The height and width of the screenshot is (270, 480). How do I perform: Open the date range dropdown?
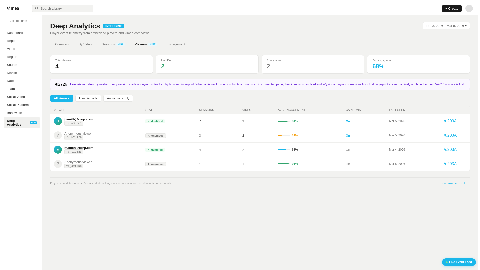[x=446, y=26]
